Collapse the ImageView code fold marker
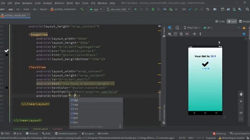This screenshot has height=140, width=250. coord(12,35)
